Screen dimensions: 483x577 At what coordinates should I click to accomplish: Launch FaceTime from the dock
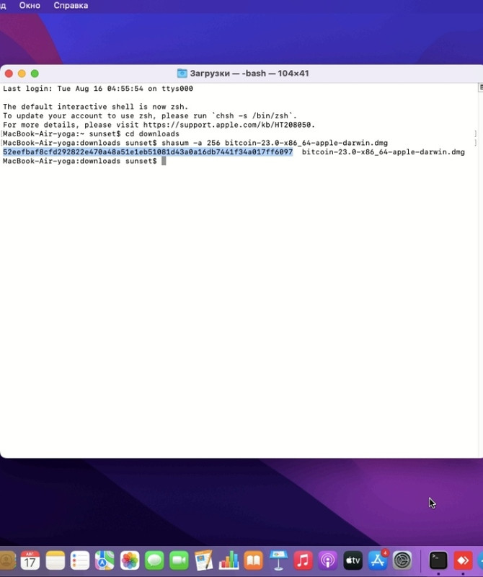tap(179, 560)
